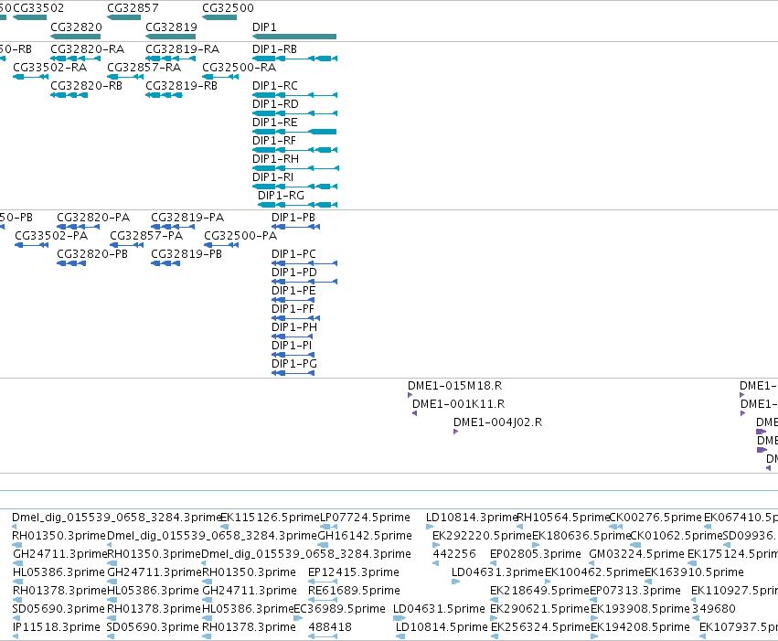
Task: Click the DIP1-RI transcript
Action: point(294,187)
